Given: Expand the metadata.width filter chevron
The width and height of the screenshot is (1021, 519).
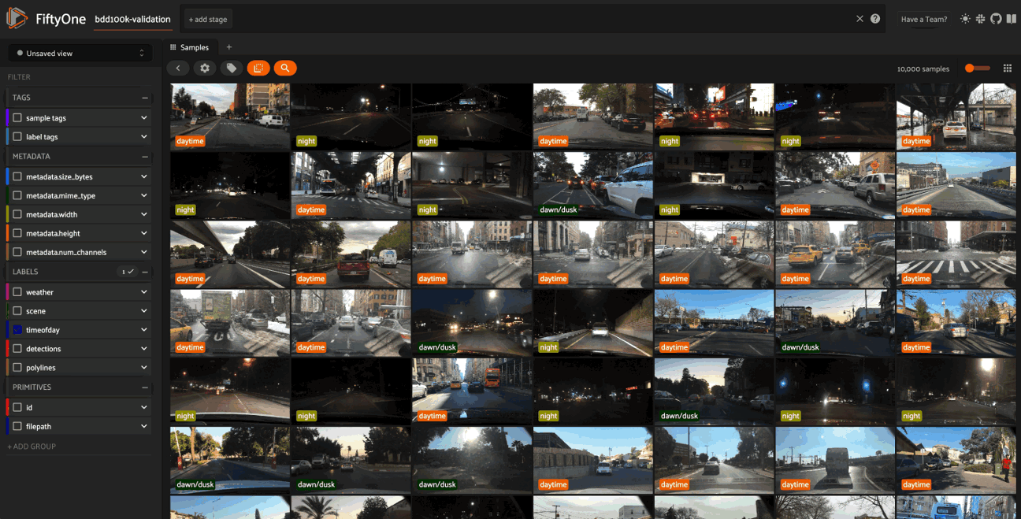Looking at the screenshot, I should 144,214.
